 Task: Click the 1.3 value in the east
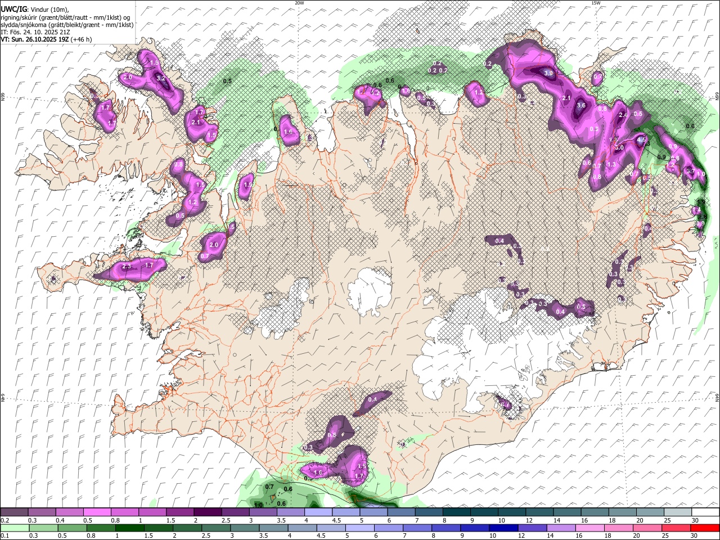pyautogui.click(x=611, y=164)
